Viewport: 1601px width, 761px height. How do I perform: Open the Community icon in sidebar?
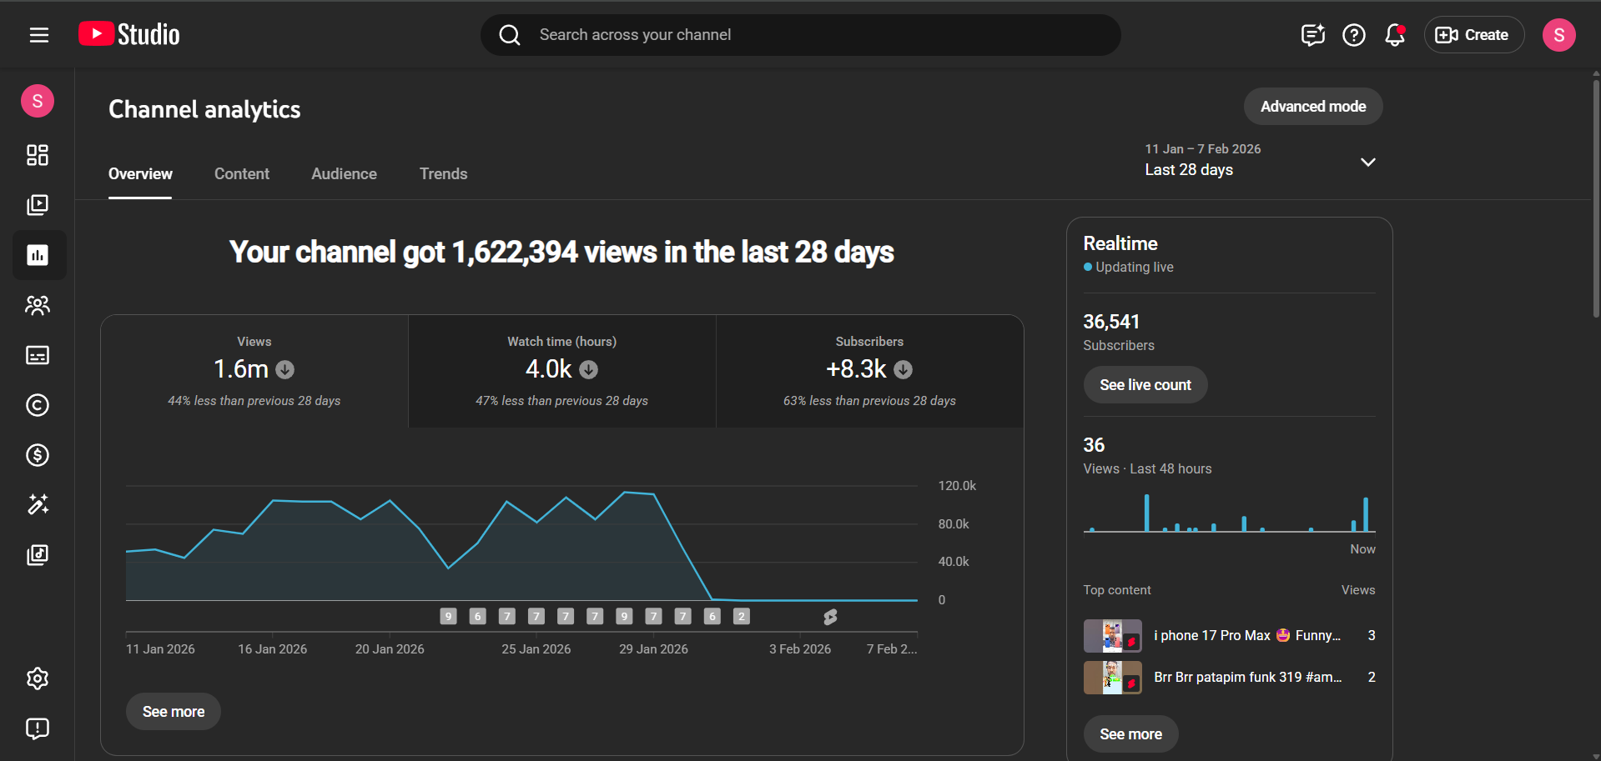(x=38, y=305)
